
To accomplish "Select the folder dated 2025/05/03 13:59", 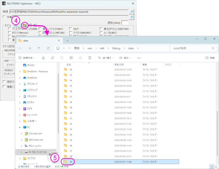I will click(121, 69).
